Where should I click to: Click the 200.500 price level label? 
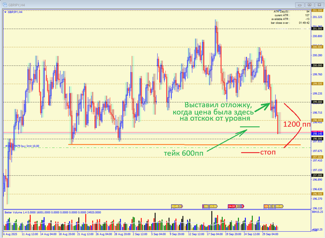[317, 47]
